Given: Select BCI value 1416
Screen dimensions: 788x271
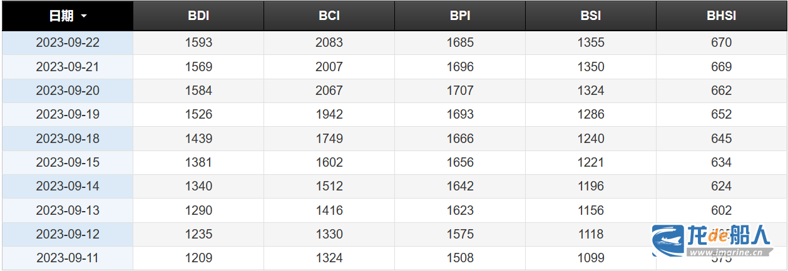Looking at the screenshot, I should [329, 210].
